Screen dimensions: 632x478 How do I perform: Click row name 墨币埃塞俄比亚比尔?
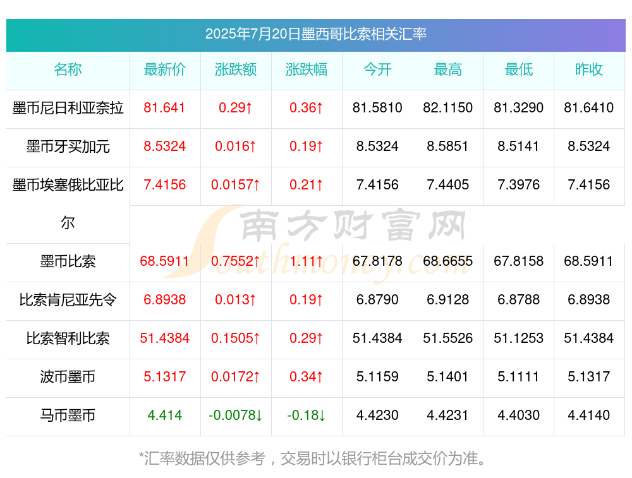[68, 204]
